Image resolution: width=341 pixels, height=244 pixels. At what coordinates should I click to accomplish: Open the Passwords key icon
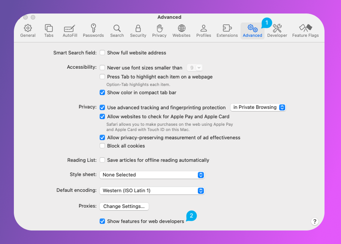pyautogui.click(x=93, y=29)
